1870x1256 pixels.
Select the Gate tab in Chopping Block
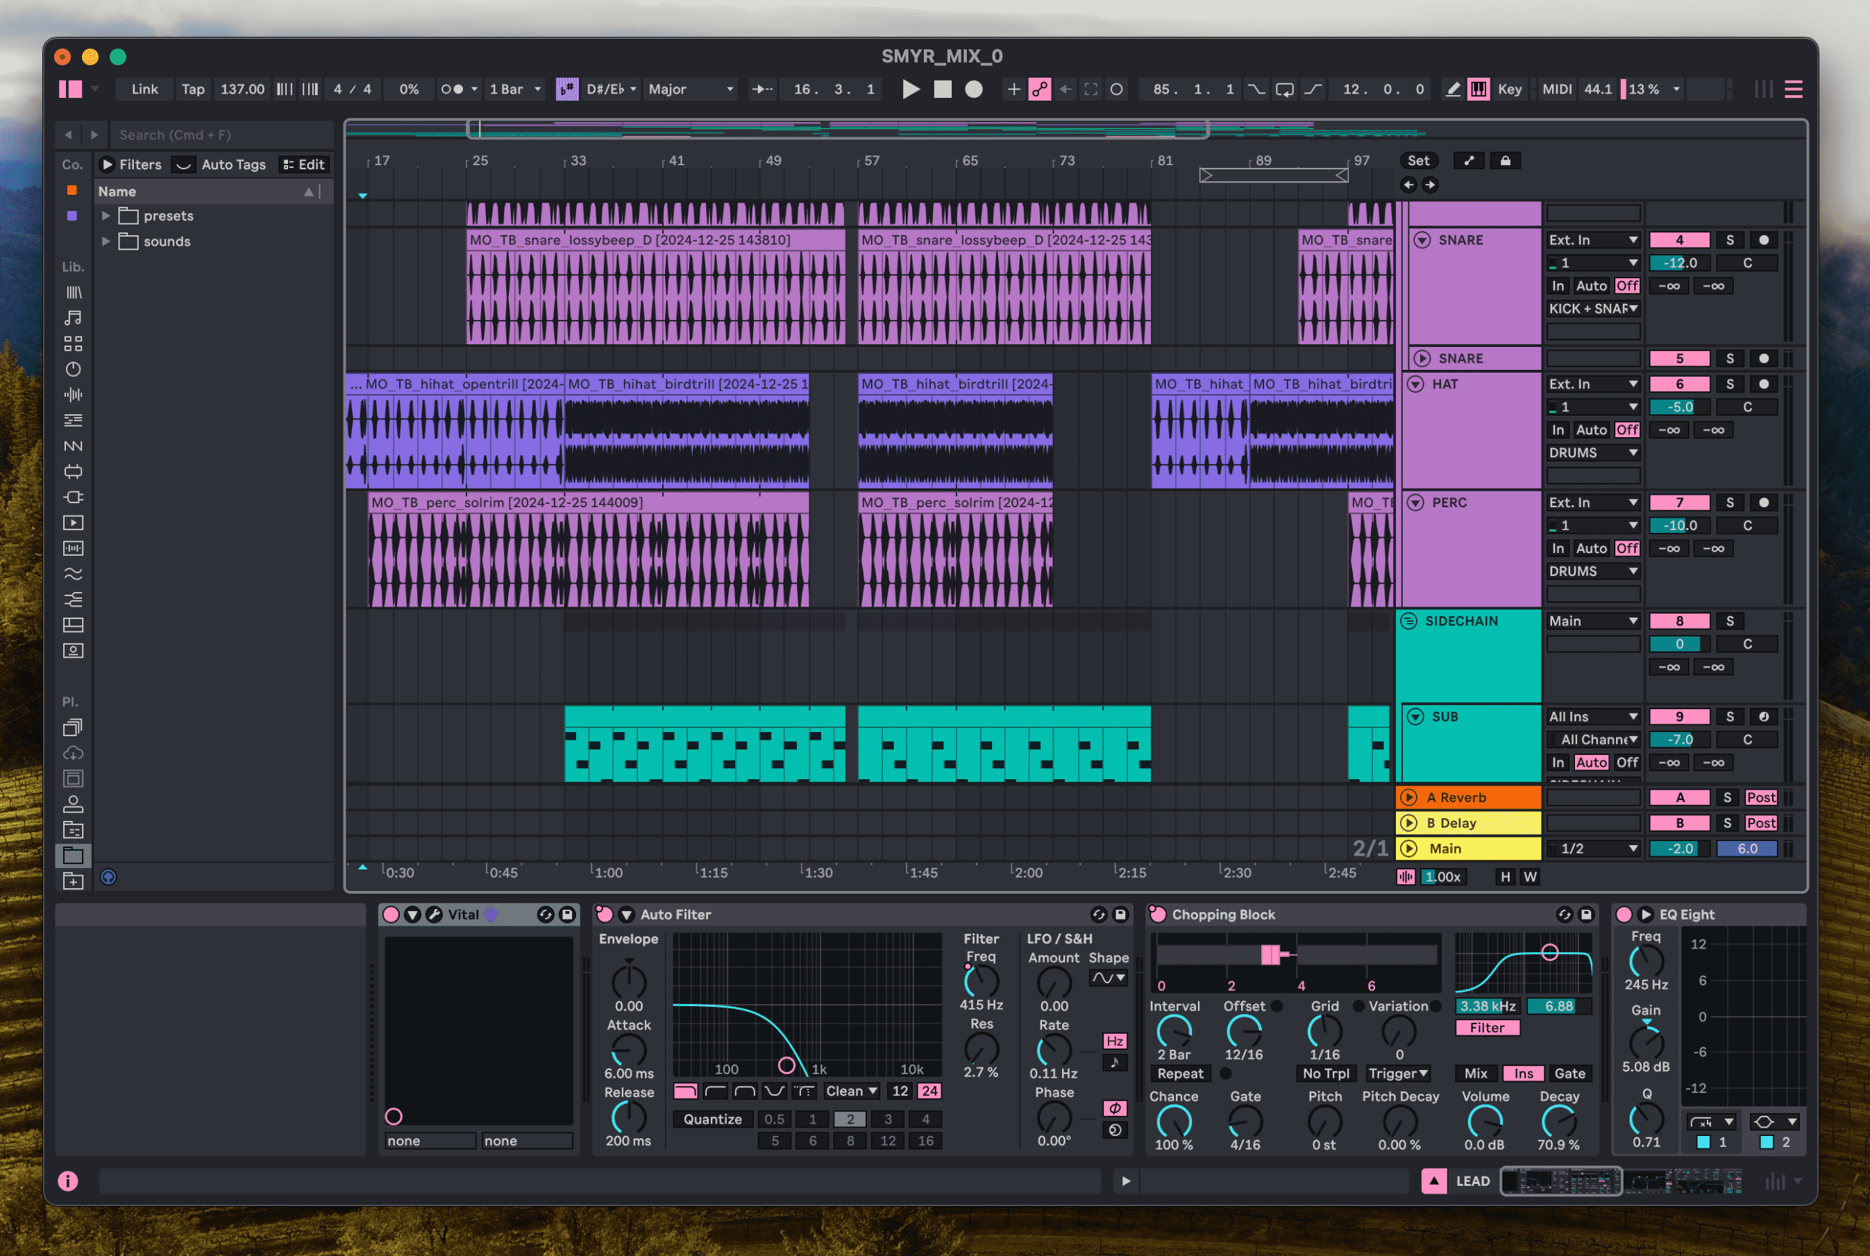(1569, 1073)
